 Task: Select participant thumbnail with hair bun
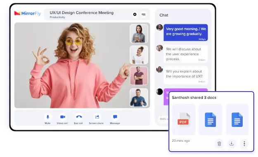pyautogui.click(x=139, y=55)
